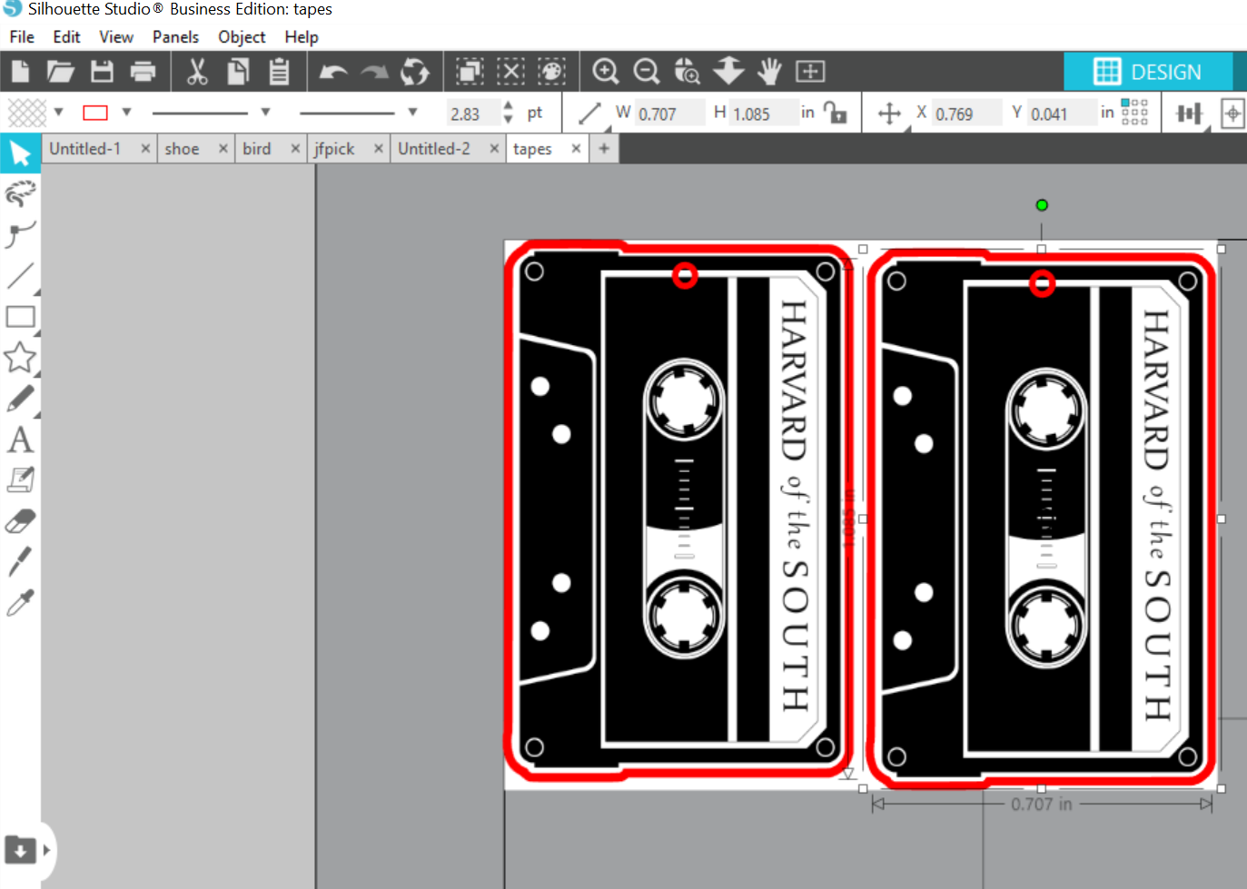
Task: Switch to the Untitled-2 tab
Action: pyautogui.click(x=434, y=149)
